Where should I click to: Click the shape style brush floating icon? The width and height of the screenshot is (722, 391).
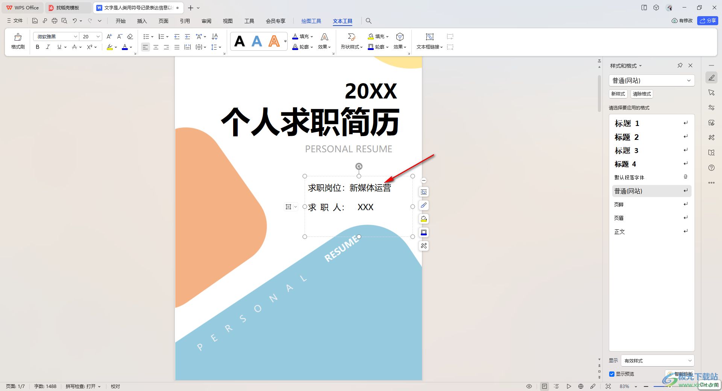click(x=424, y=205)
